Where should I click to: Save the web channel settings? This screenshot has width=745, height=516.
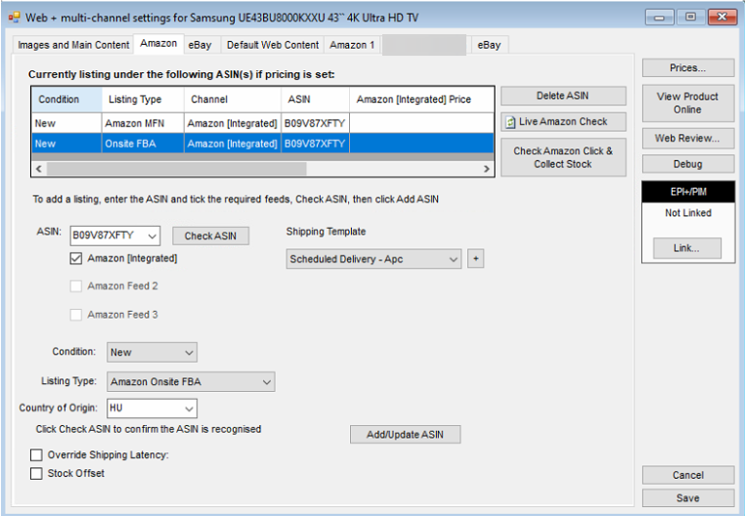pyautogui.click(x=687, y=498)
